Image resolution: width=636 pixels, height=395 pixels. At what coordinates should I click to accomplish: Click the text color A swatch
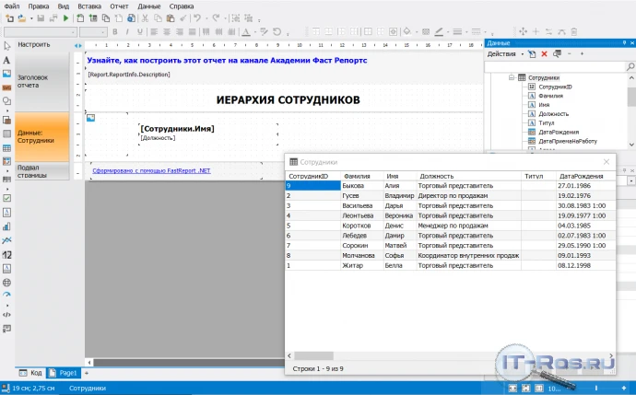pos(246,31)
